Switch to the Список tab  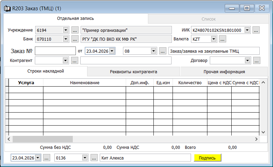[x=208, y=19]
